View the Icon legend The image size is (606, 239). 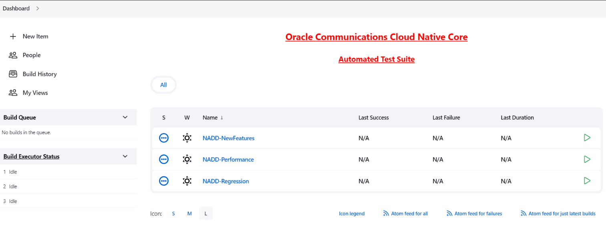(351, 213)
